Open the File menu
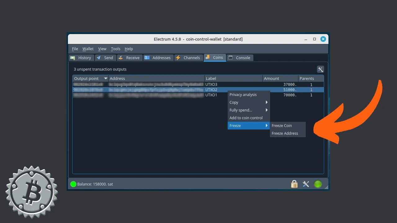This screenshot has width=397, height=223. click(x=75, y=49)
